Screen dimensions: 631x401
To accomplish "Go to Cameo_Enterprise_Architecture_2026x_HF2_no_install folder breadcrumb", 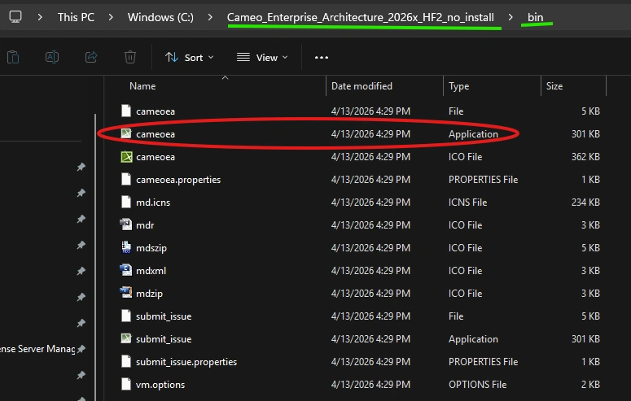I will point(360,17).
